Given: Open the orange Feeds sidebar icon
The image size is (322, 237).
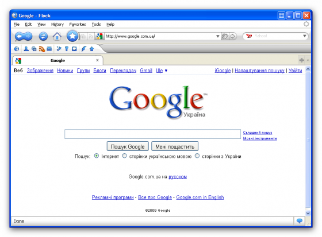Looking at the screenshot, I should pyautogui.click(x=41, y=49).
